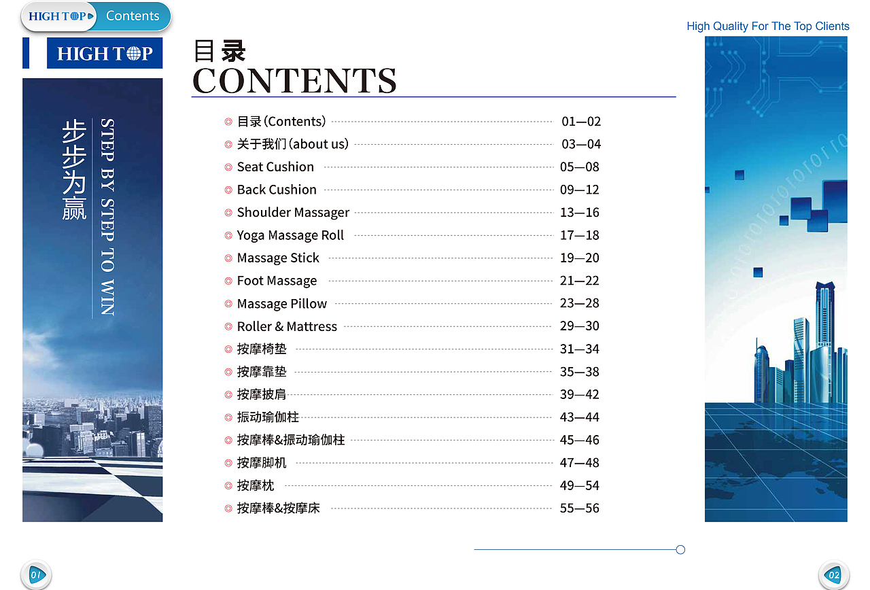Click the HIGH TOP logo in the header pill

61,16
